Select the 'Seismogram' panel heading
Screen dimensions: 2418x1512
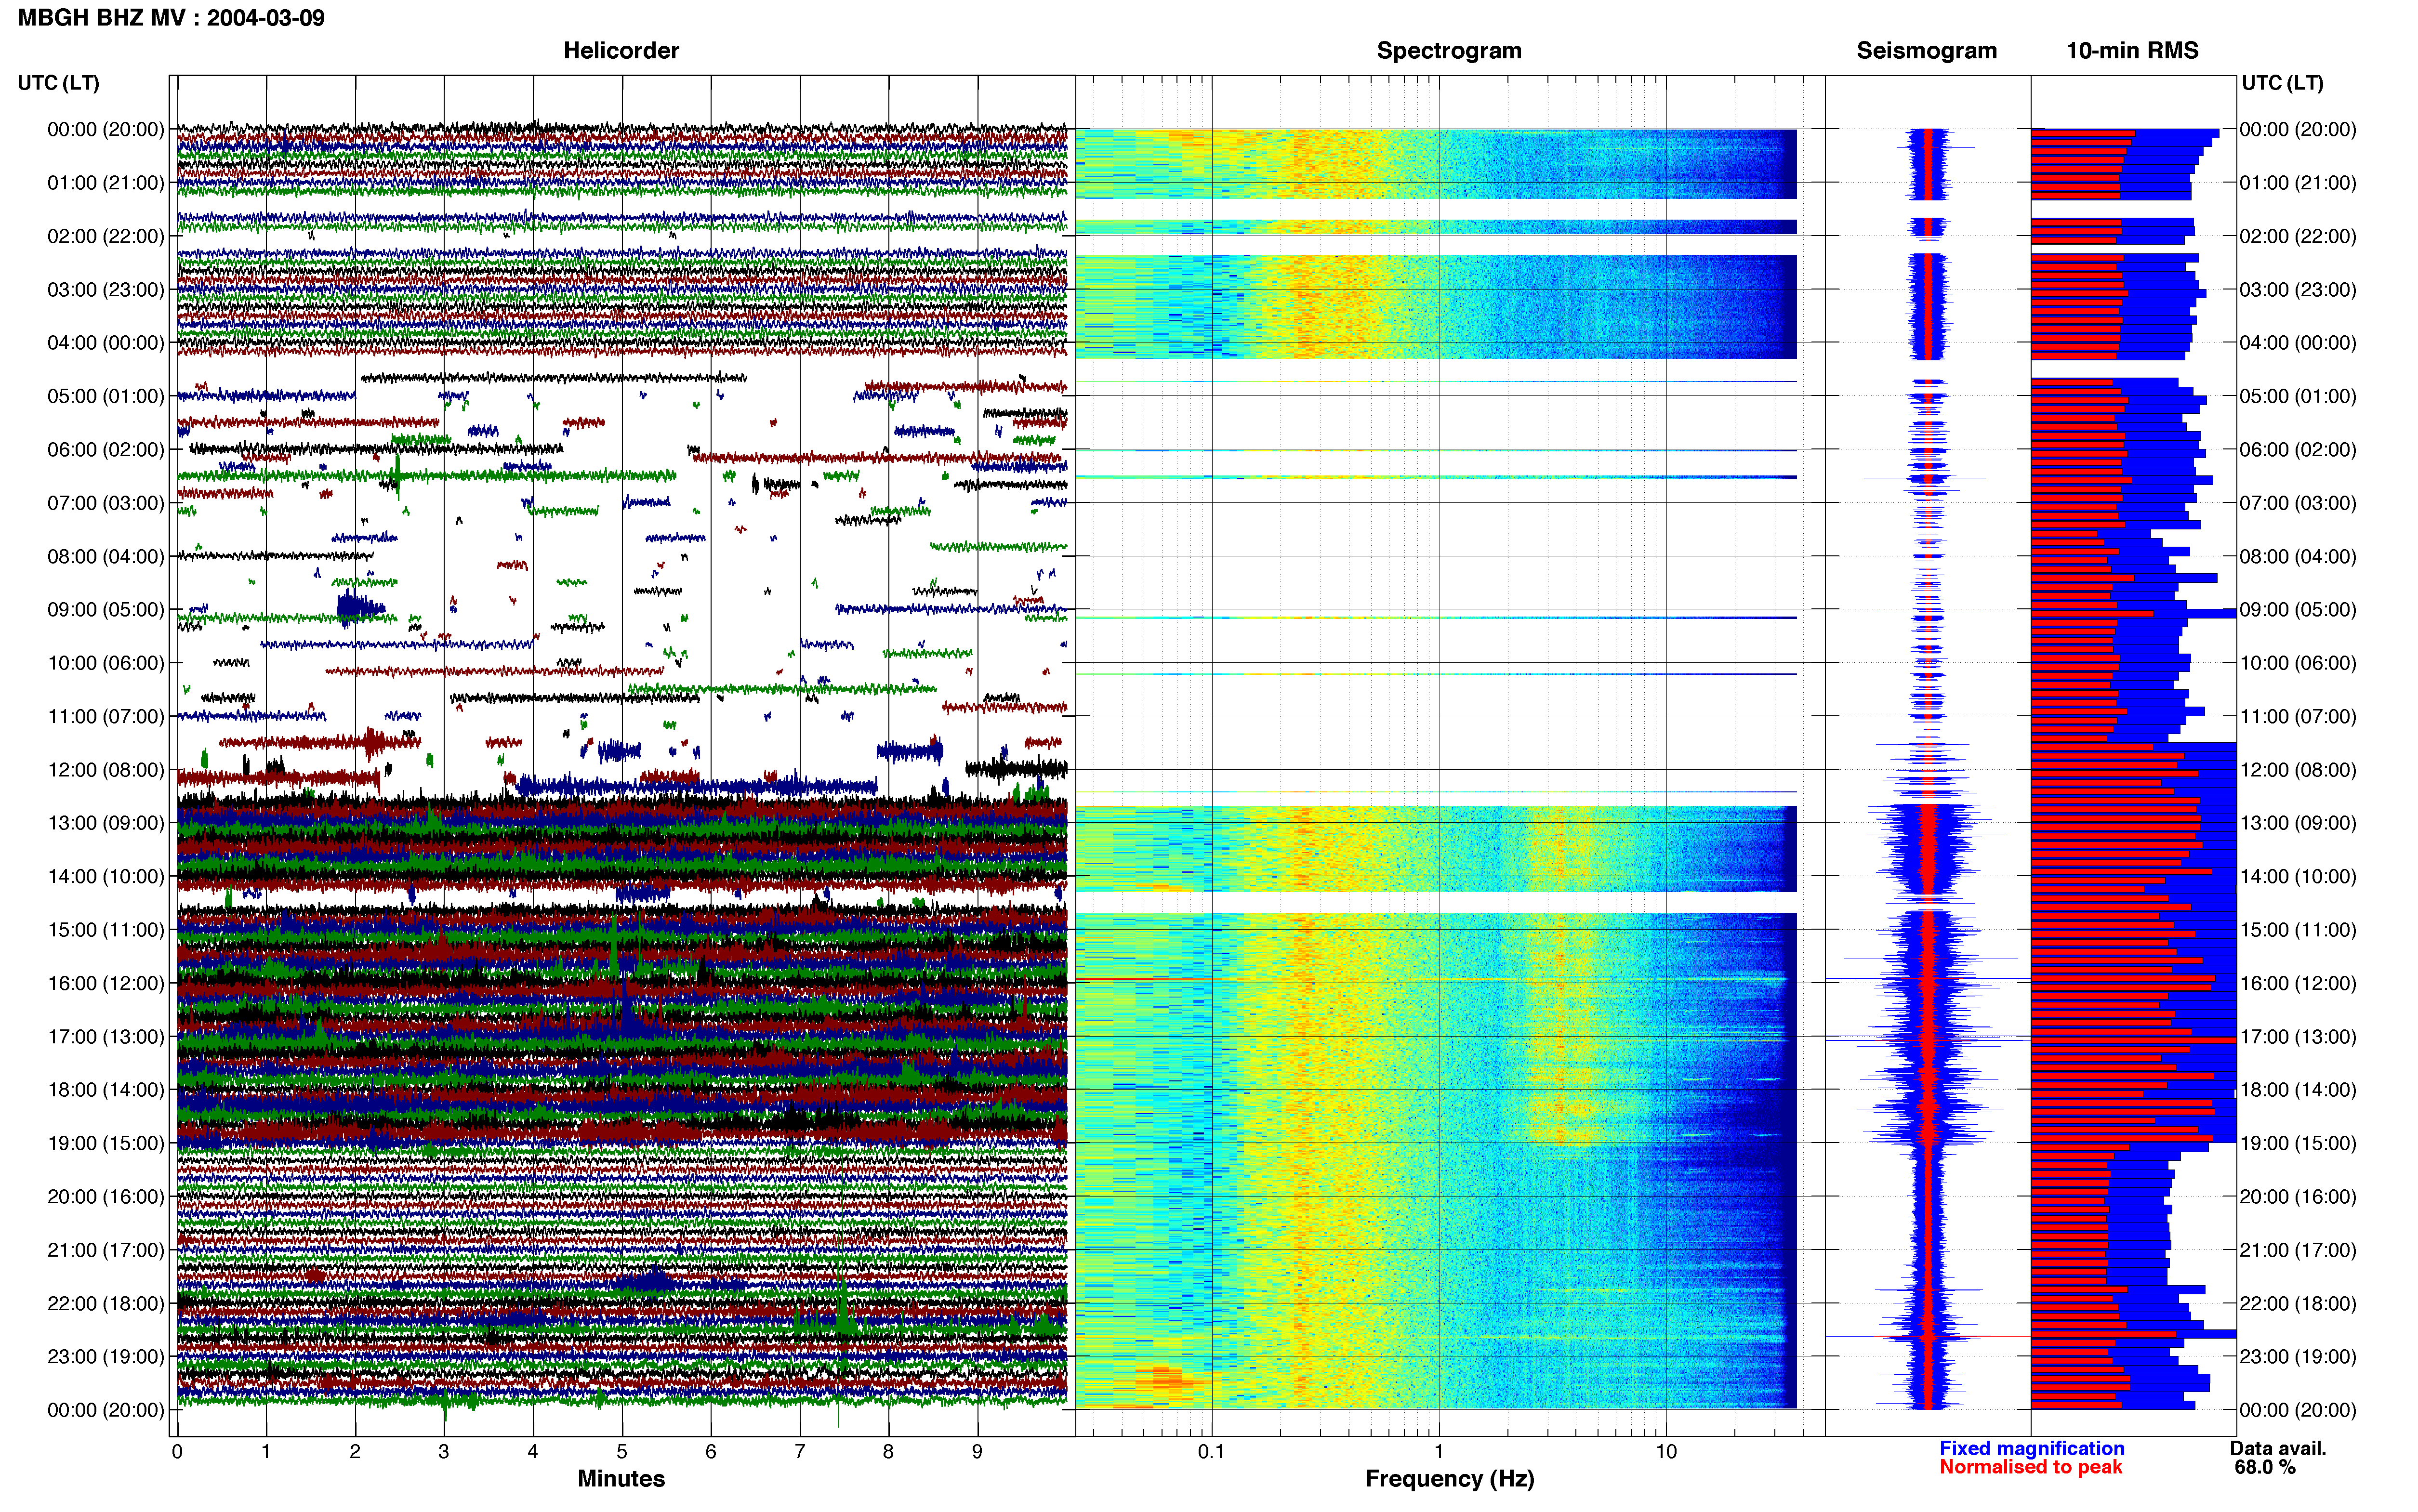click(1926, 51)
